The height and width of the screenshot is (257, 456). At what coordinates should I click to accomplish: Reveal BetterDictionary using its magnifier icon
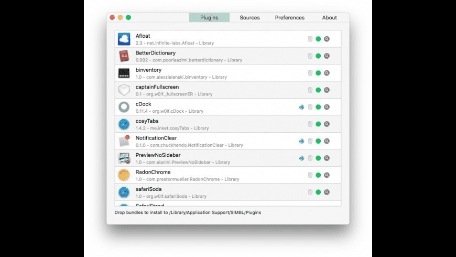click(x=327, y=56)
